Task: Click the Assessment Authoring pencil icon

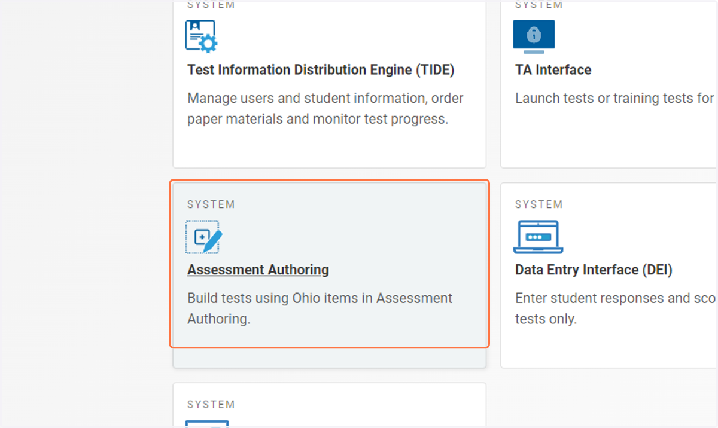Action: point(203,237)
